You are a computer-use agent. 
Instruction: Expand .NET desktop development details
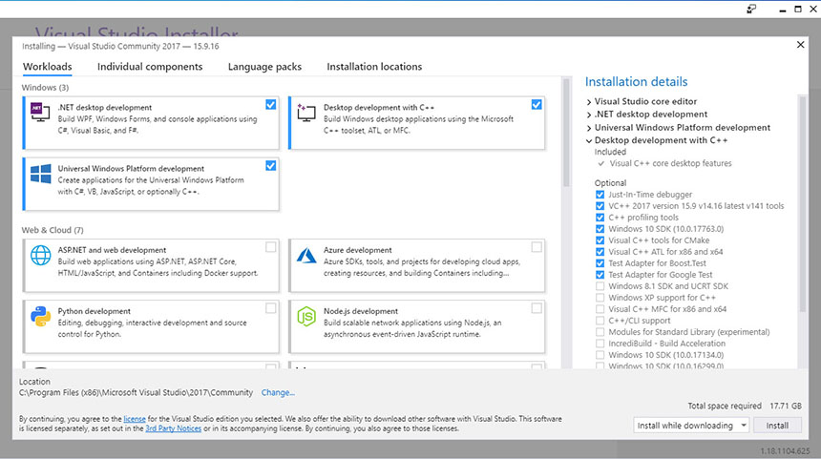(589, 115)
